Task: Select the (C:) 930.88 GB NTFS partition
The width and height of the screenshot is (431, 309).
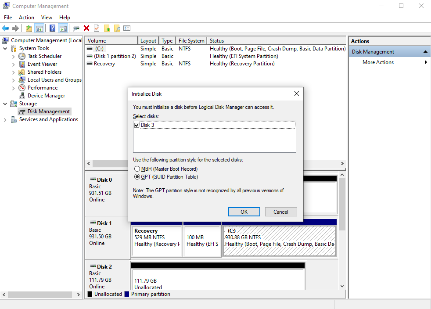Action: (x=280, y=241)
